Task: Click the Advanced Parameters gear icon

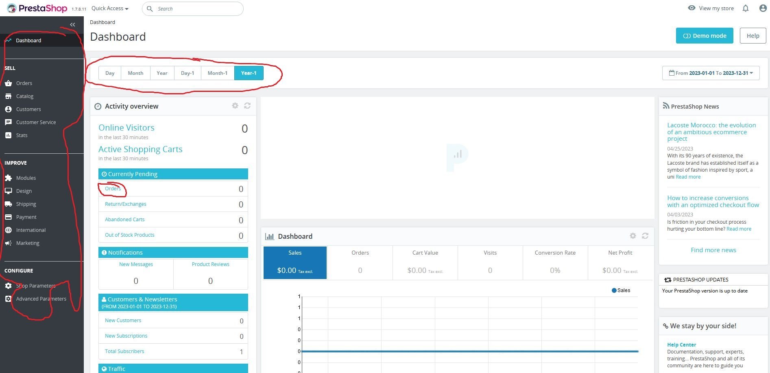Action: 8,299
